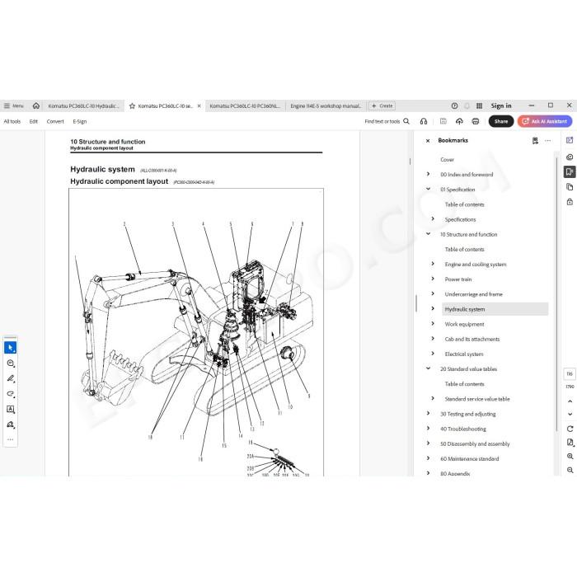Image resolution: width=577 pixels, height=577 pixels.
Task: Print the document icon
Action: coord(476,121)
